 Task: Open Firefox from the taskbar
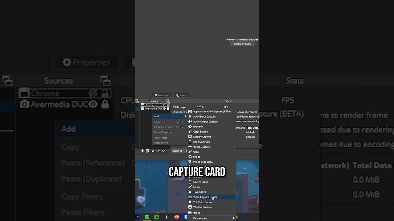[176, 217]
